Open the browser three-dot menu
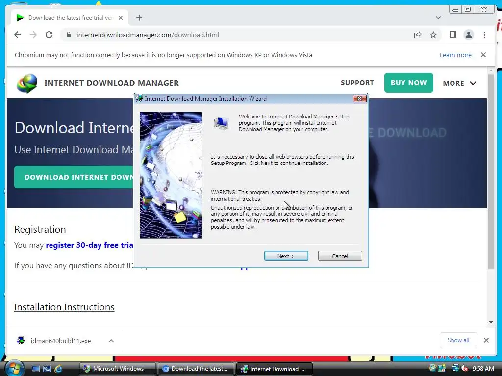The image size is (502, 376). (x=484, y=35)
